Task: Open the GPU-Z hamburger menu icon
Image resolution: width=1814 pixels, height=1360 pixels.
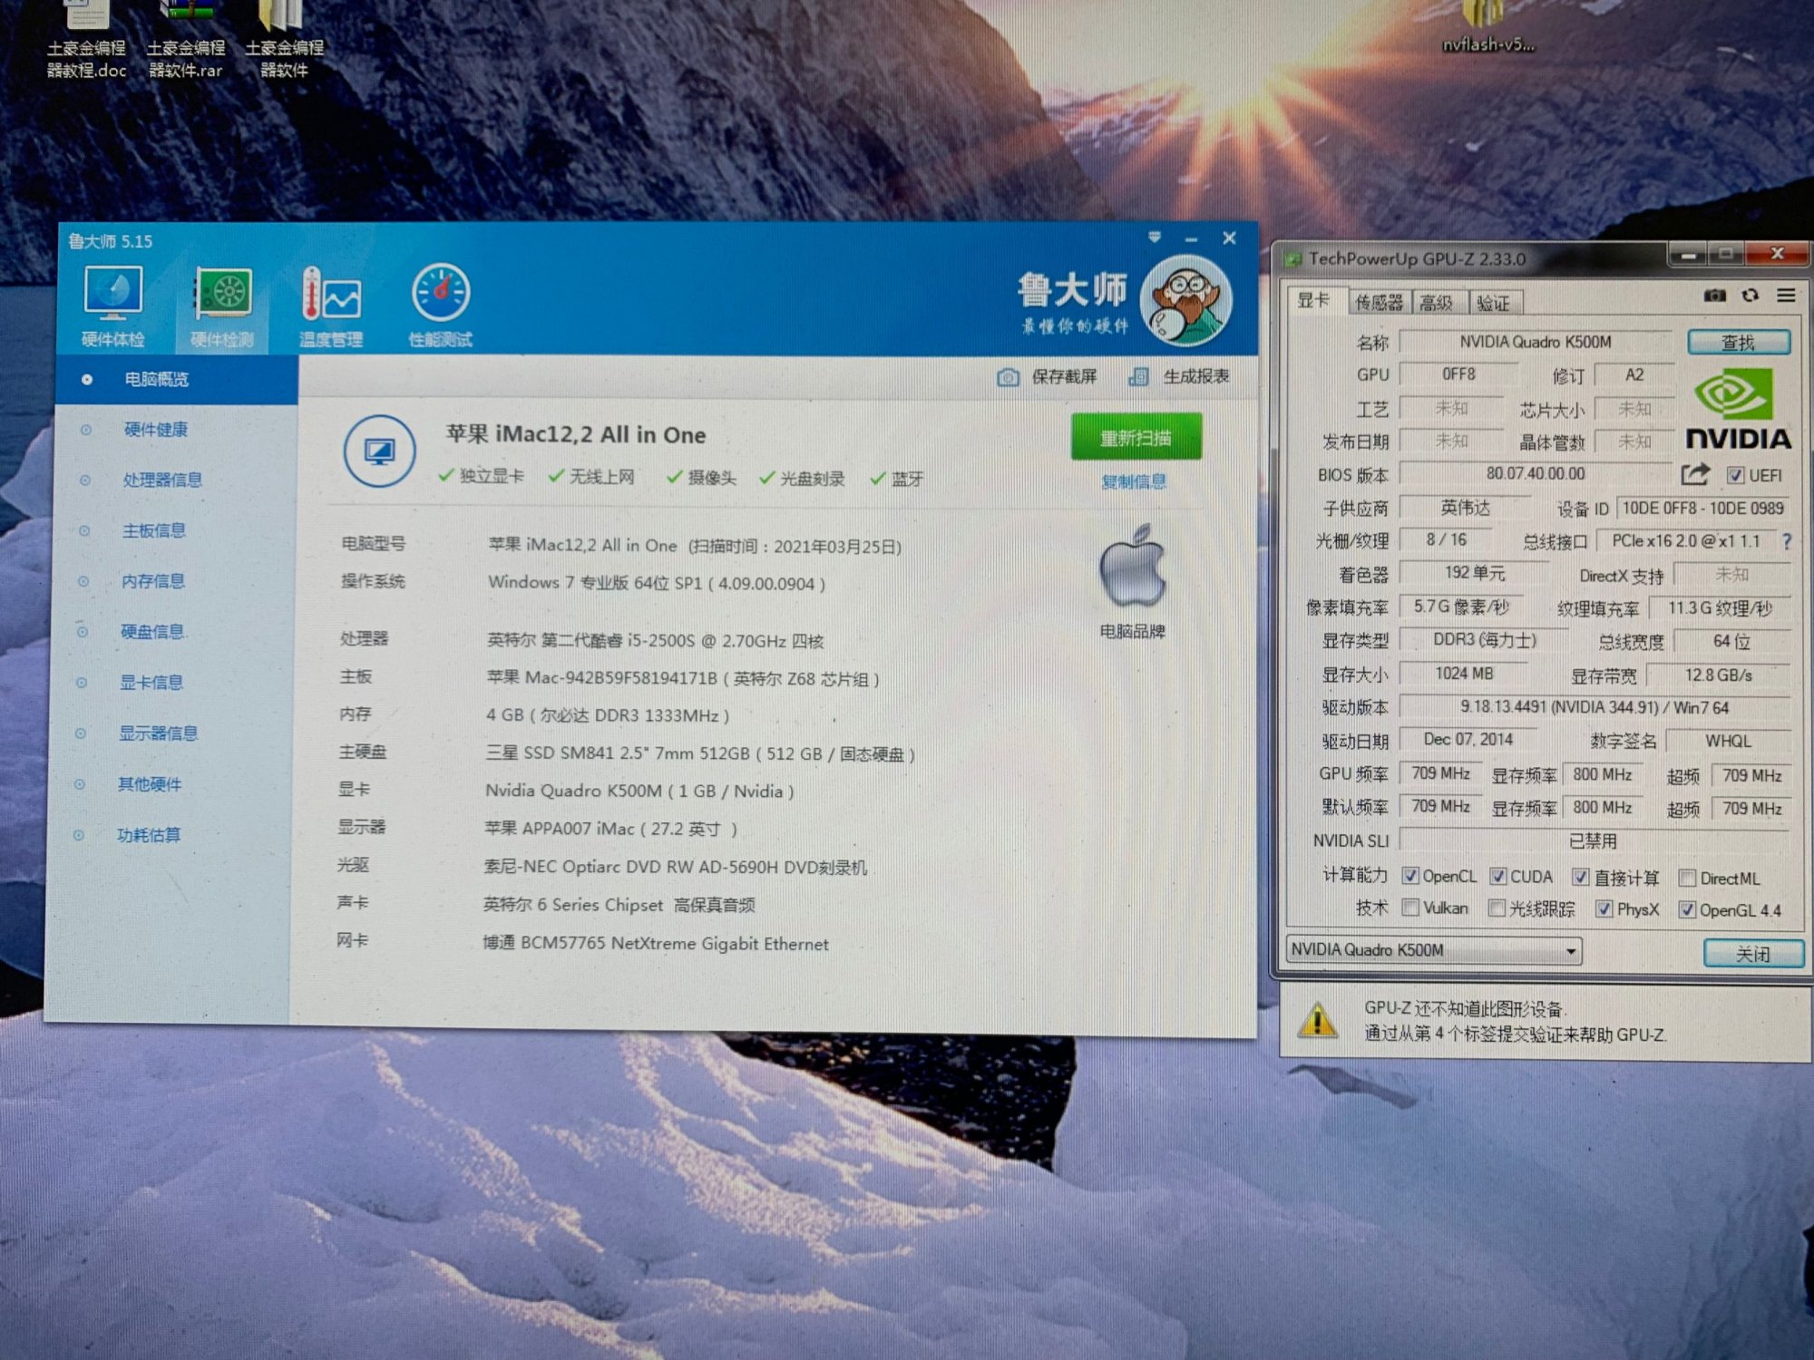Action: click(1786, 296)
